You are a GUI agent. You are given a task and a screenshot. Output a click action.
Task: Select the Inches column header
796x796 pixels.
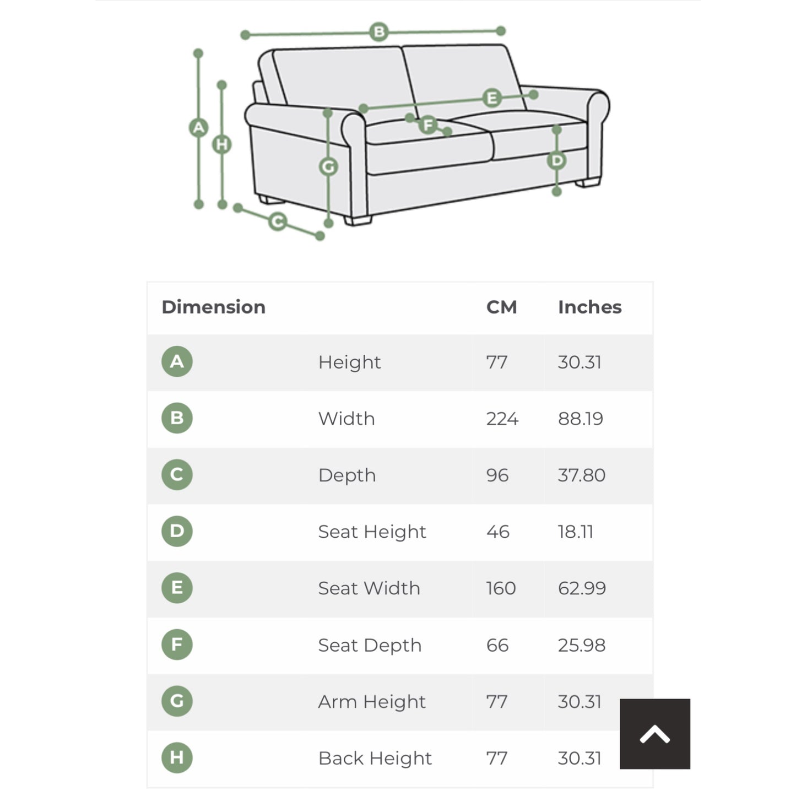click(x=590, y=307)
